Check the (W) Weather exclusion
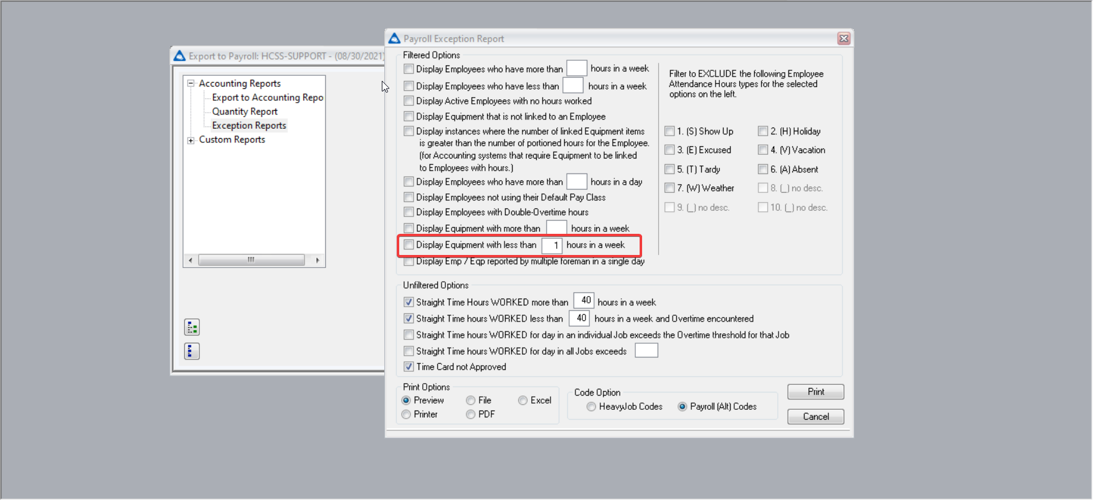Image resolution: width=1093 pixels, height=500 pixels. [670, 188]
